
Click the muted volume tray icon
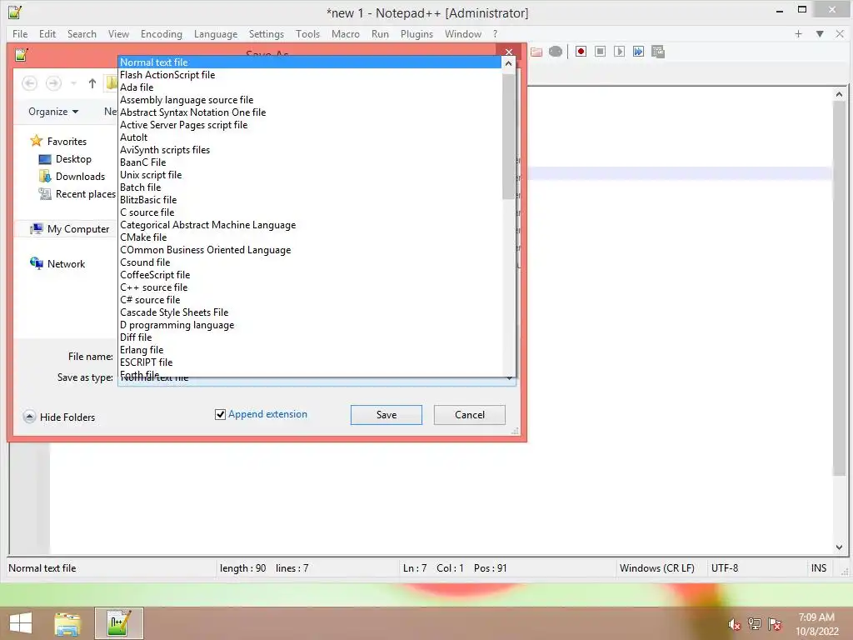(x=734, y=624)
